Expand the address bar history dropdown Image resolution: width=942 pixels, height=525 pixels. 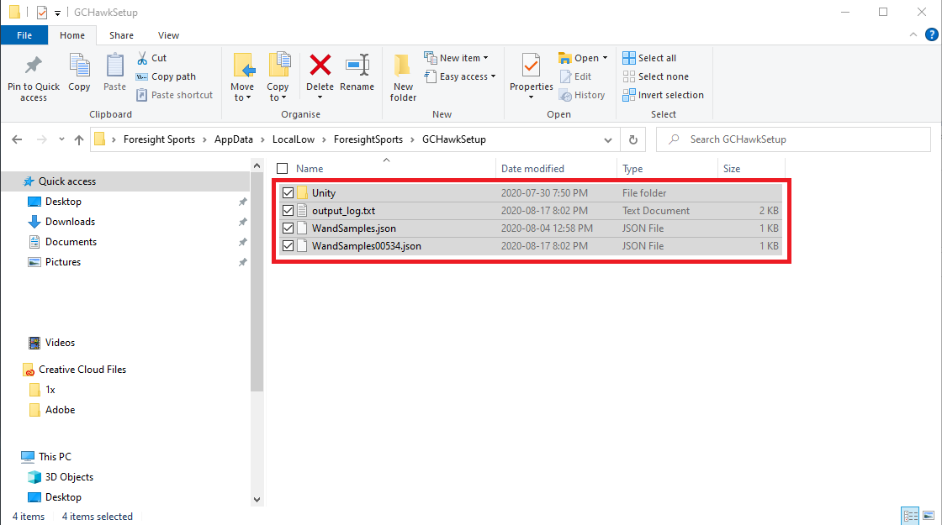coord(608,139)
